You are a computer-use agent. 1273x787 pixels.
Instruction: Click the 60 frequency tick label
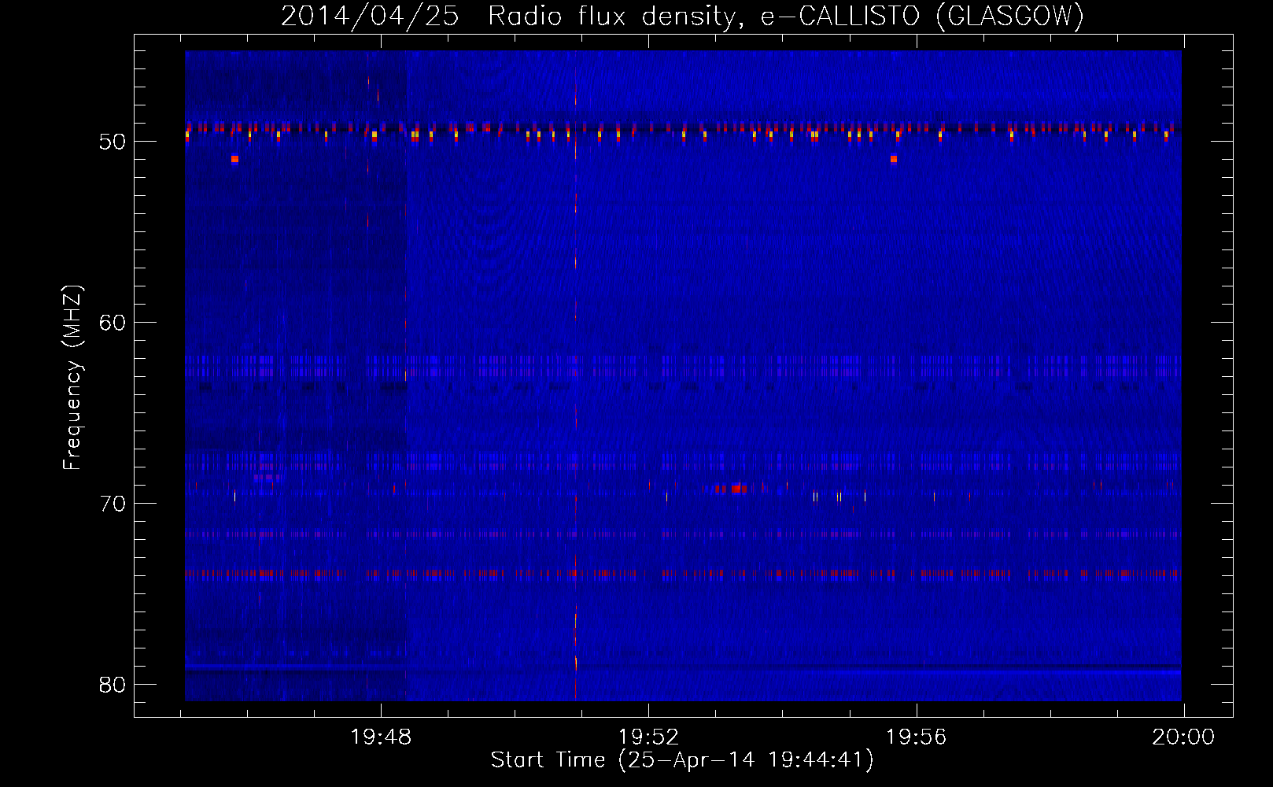coord(113,323)
